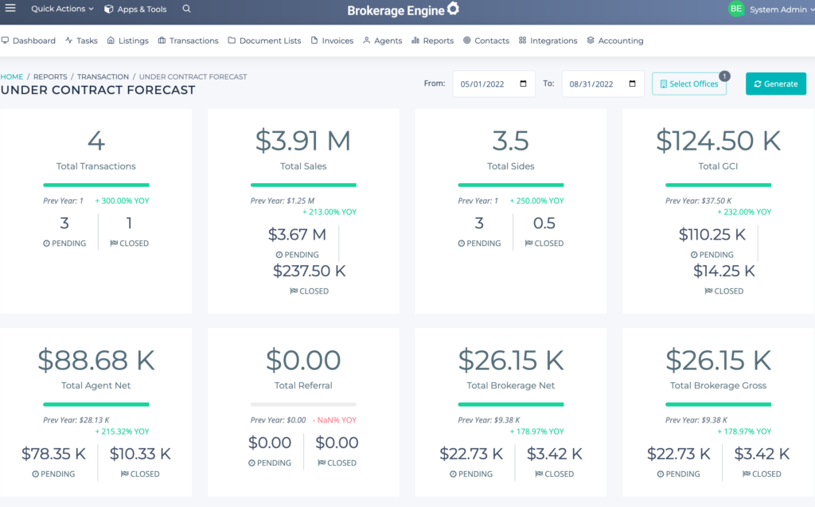815x507 pixels.
Task: Select Contacts in the navigation bar
Action: click(486, 40)
